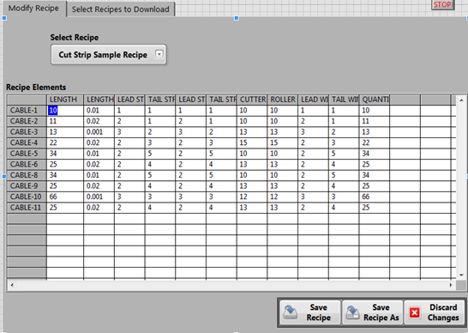This screenshot has height=333, width=468.
Task: Select the CABLE-9 row header
Action: pyautogui.click(x=27, y=185)
